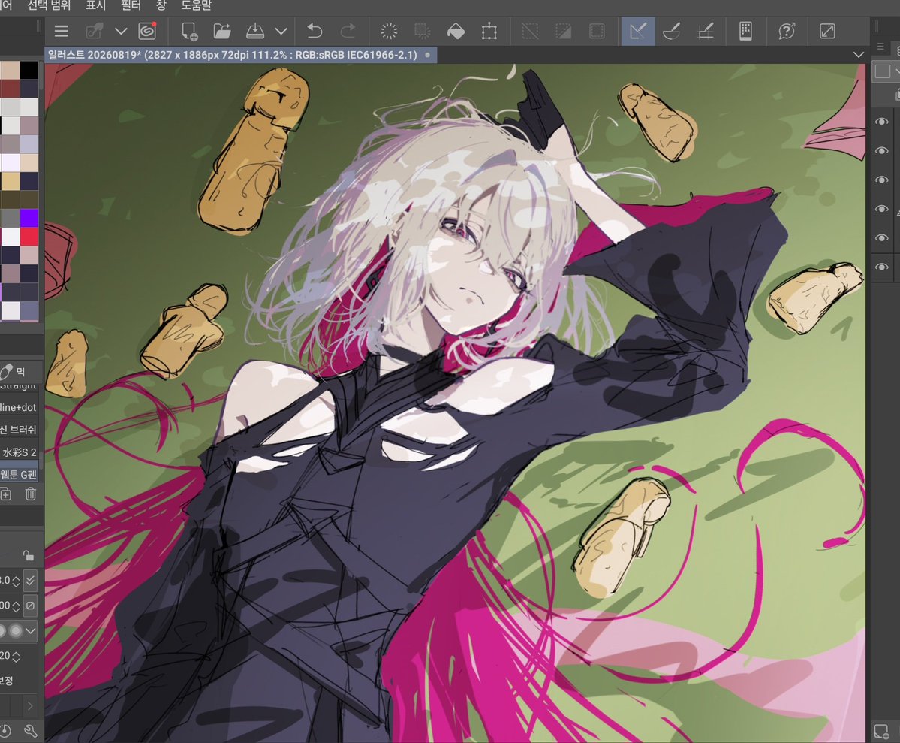The height and width of the screenshot is (743, 900).
Task: Open the CLIP STUDIO launcher icon
Action: [x=148, y=31]
